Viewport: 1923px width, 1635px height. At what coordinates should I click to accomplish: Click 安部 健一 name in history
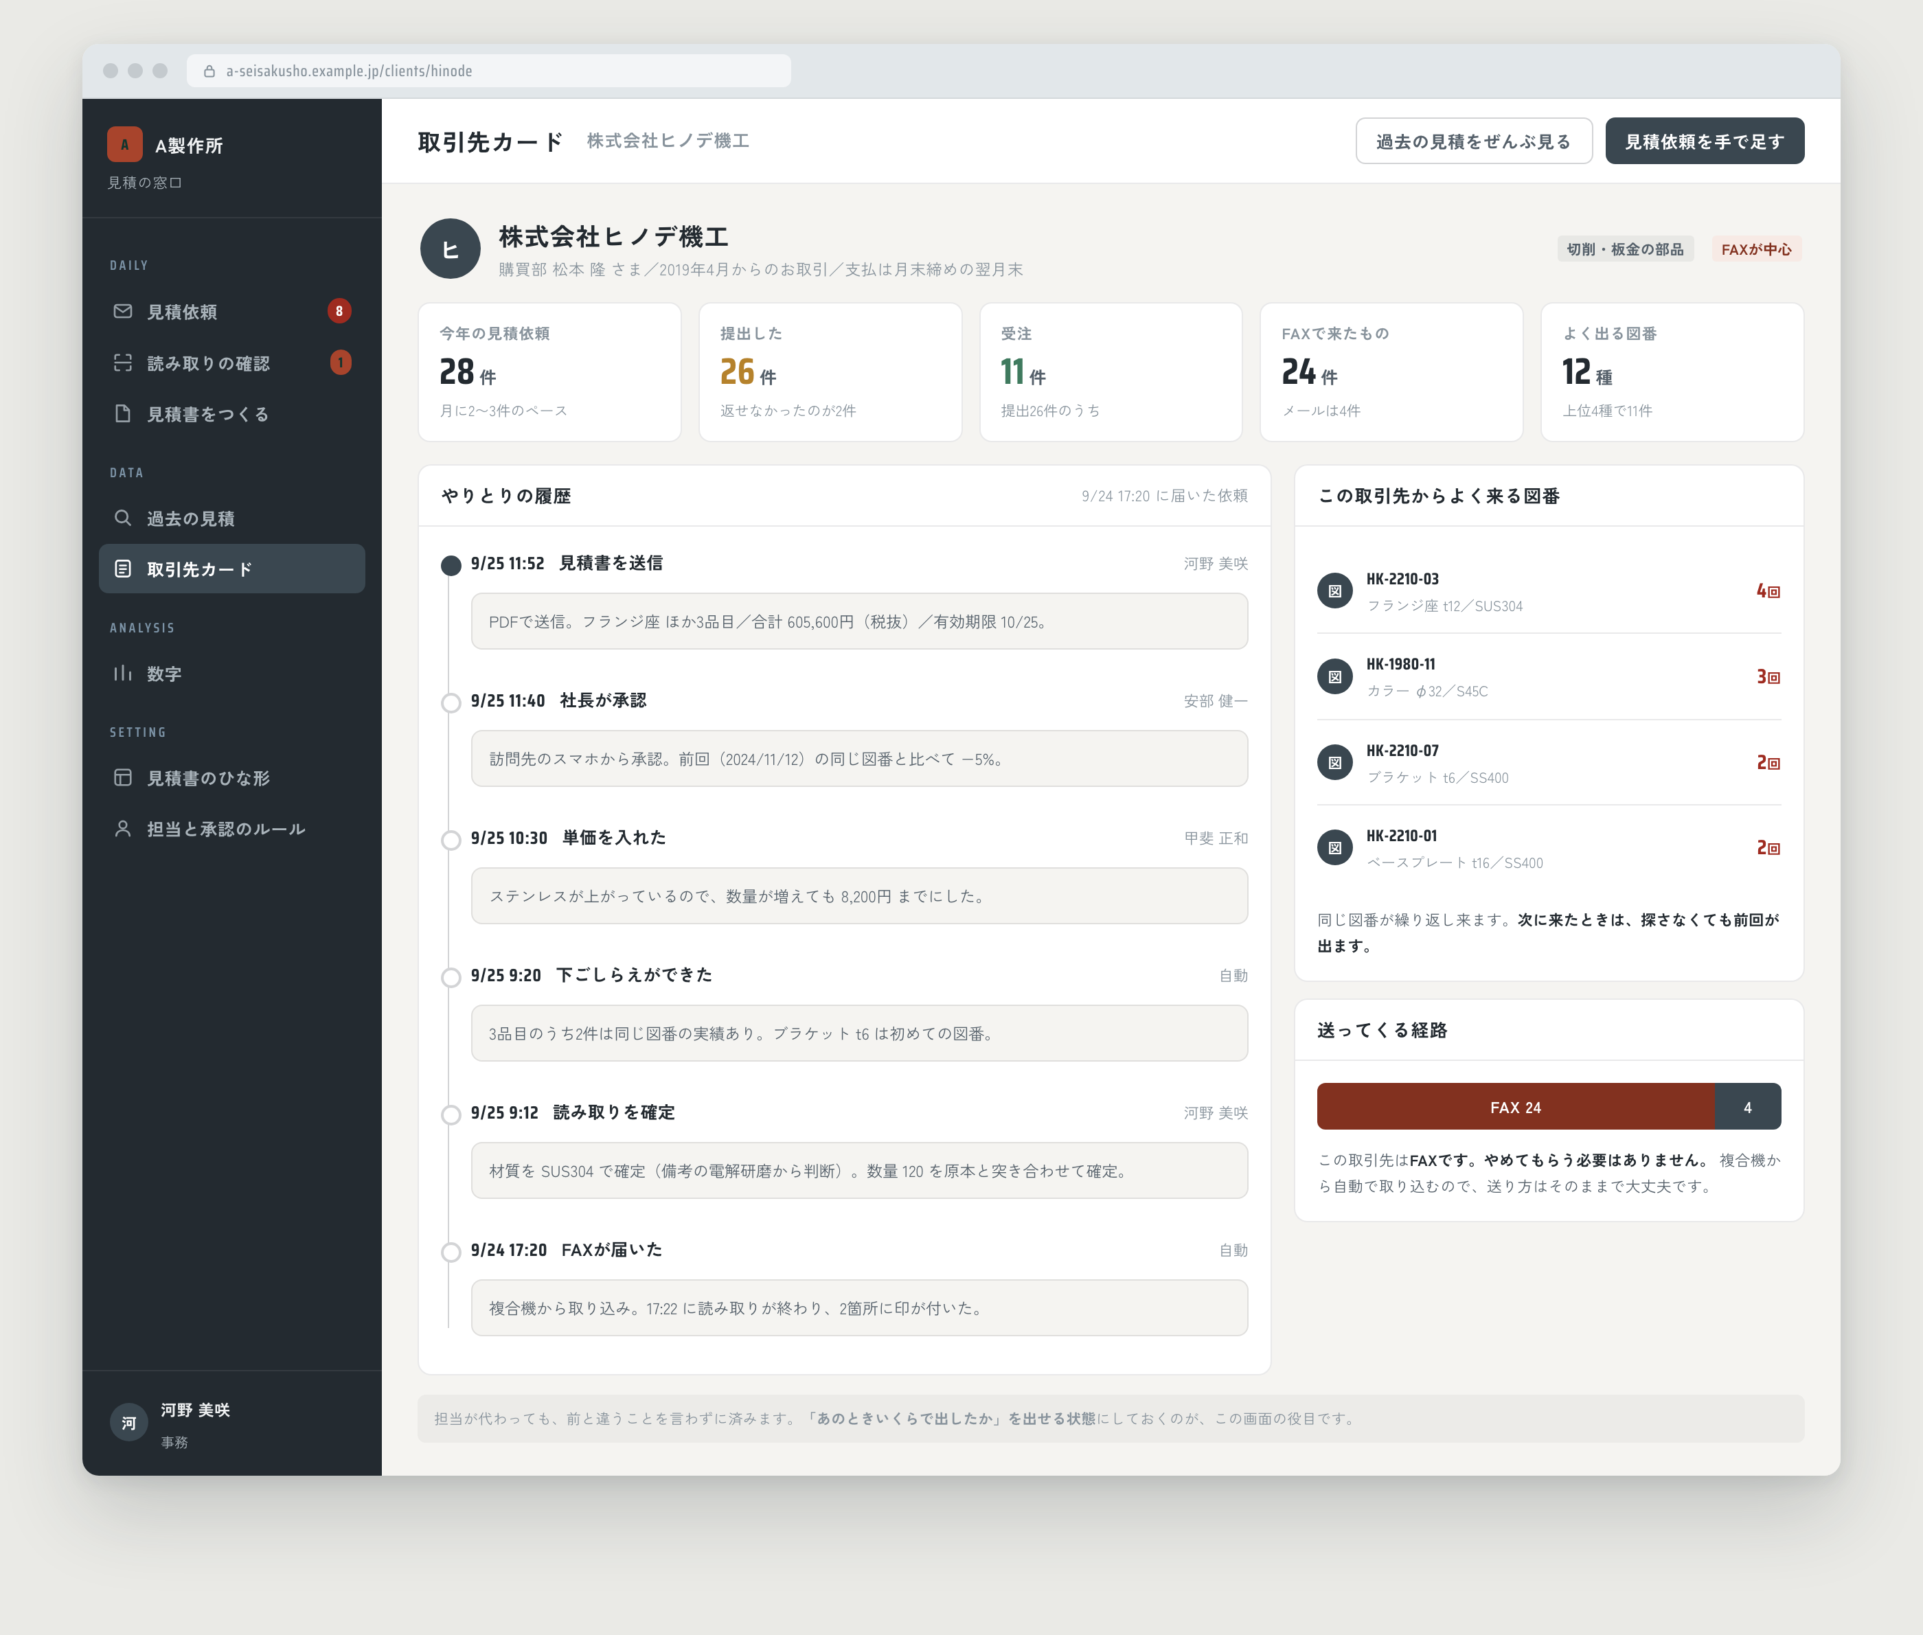(1215, 700)
